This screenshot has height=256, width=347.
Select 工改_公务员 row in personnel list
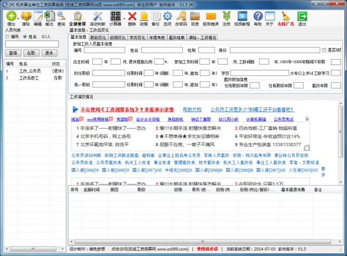(30, 70)
